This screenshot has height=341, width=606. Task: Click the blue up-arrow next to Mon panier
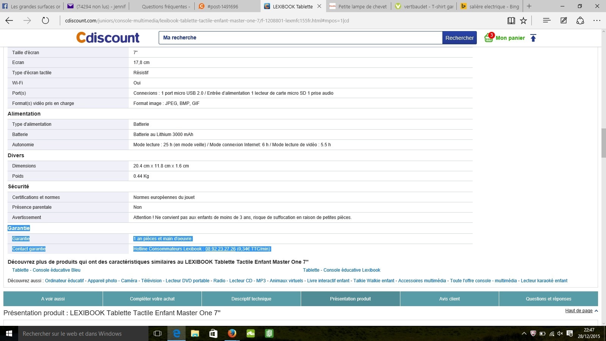533,38
